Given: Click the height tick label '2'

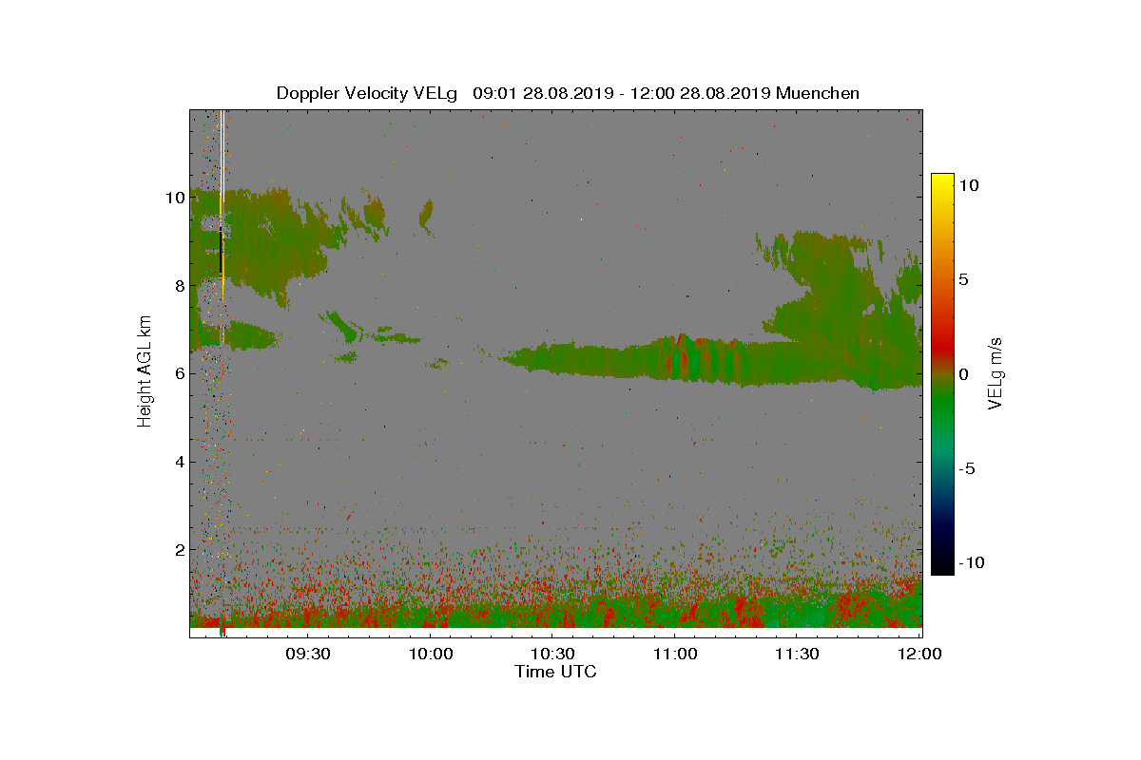Looking at the screenshot, I should click(x=180, y=550).
